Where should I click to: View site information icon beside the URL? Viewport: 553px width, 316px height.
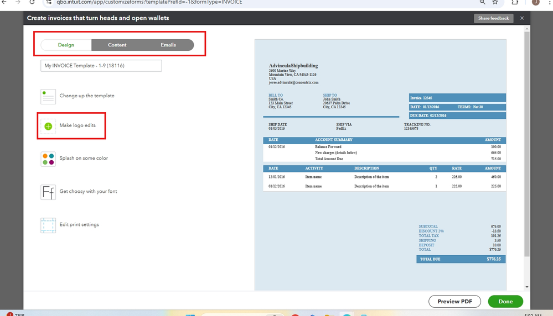point(49,2)
